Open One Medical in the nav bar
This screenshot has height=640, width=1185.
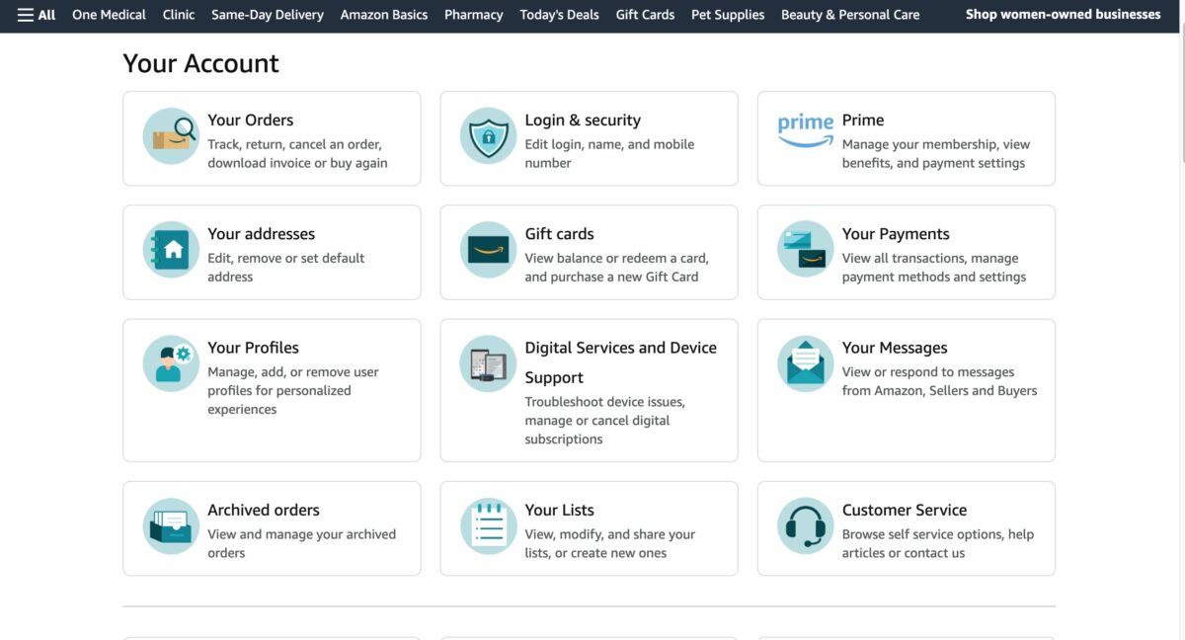(x=109, y=15)
